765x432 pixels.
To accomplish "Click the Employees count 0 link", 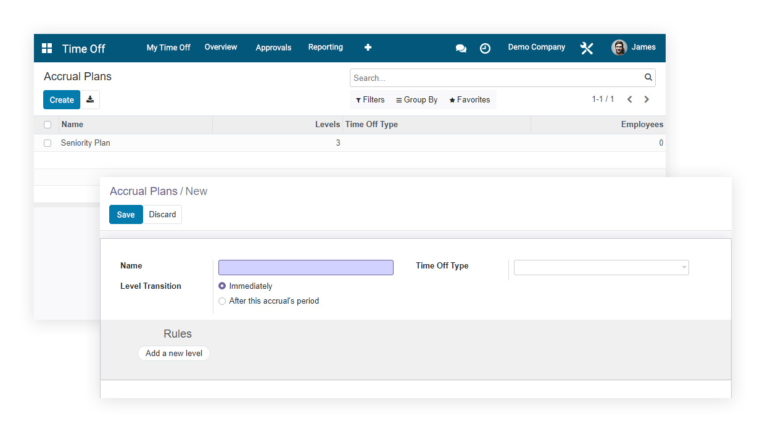I will (x=661, y=143).
